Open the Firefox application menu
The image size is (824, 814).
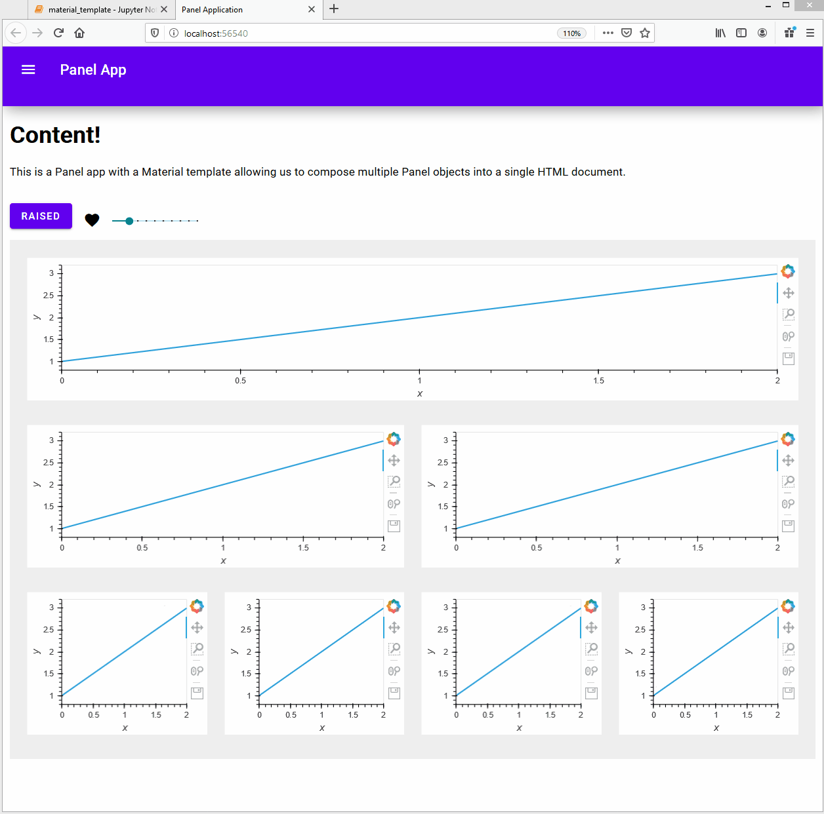[810, 33]
